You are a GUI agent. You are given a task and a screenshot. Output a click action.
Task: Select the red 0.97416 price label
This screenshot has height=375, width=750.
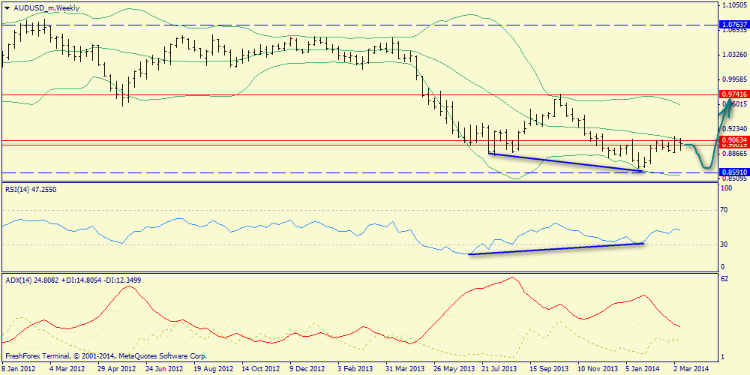pyautogui.click(x=733, y=94)
